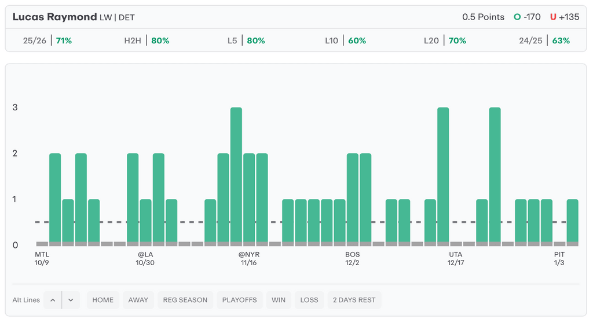Apply the 2 DAYS REST filter
The width and height of the screenshot is (593, 323).
click(354, 300)
